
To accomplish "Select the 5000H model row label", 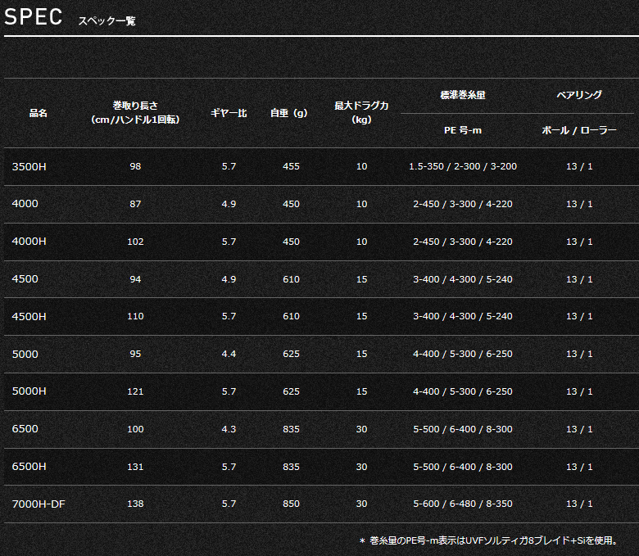I will [x=29, y=391].
